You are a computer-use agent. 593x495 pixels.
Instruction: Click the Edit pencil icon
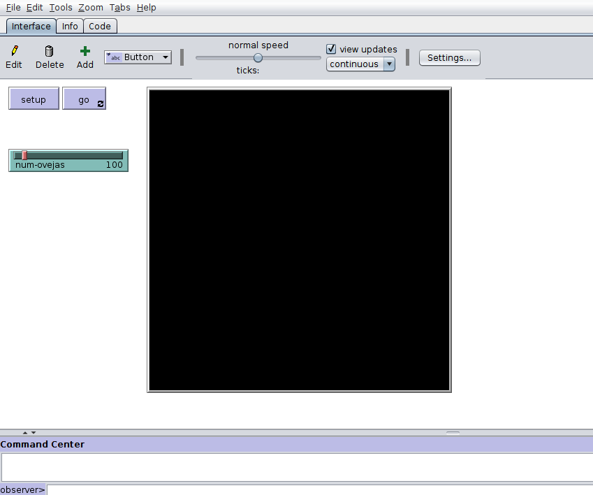pos(14,51)
